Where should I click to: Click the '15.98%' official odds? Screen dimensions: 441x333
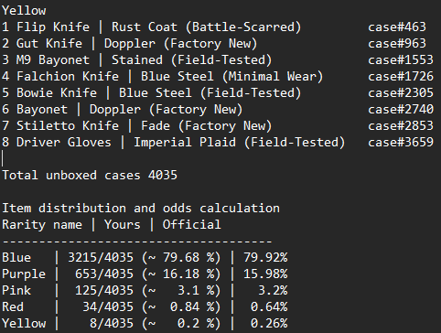coord(265,274)
